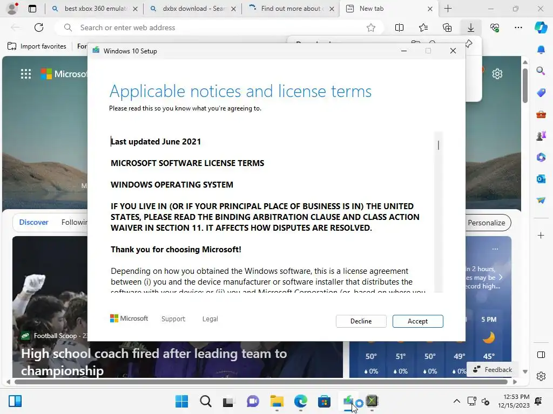Click the Feedback button
The image size is (553, 414).
pos(493,369)
